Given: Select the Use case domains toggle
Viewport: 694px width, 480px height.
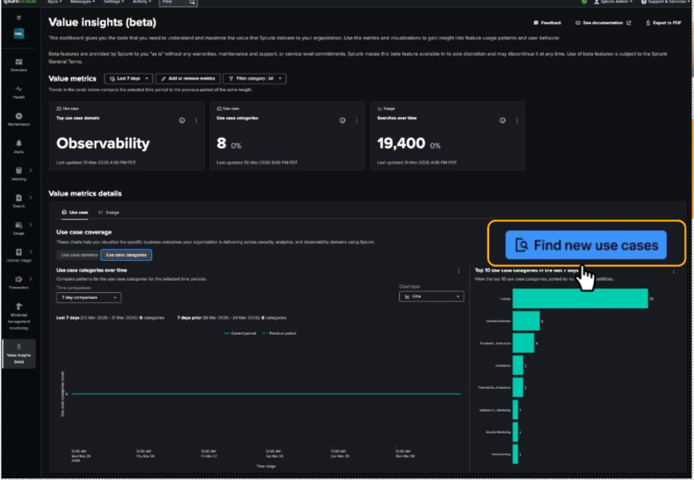Looking at the screenshot, I should click(79, 255).
